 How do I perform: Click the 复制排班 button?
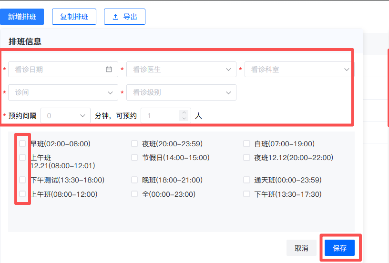click(74, 17)
